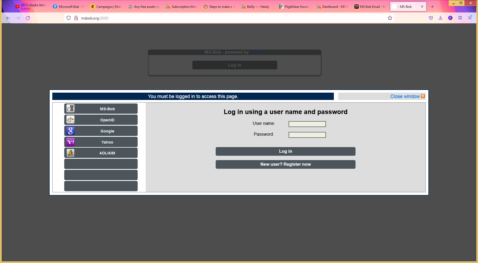The height and width of the screenshot is (263, 478).
Task: Select the Google login method button
Action: click(101, 131)
